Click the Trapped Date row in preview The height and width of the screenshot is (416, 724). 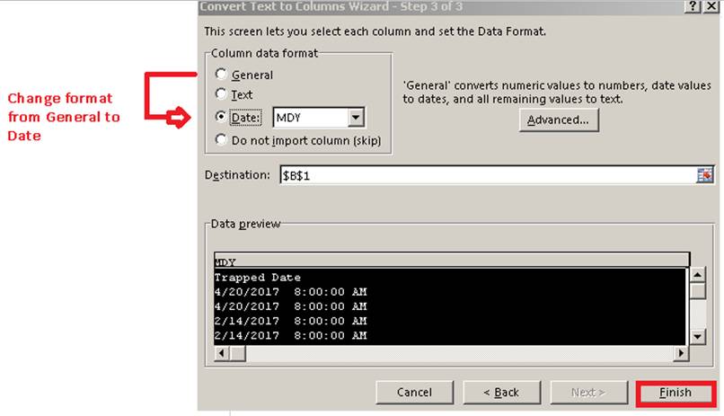point(259,278)
